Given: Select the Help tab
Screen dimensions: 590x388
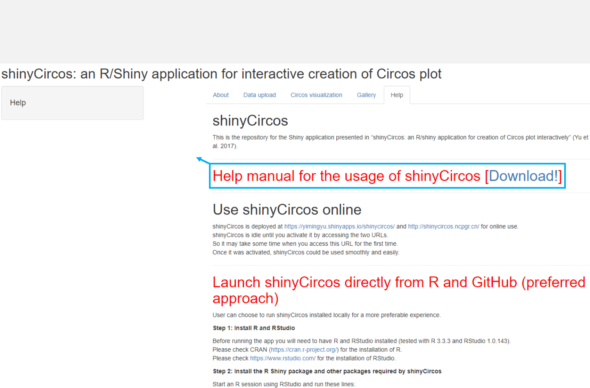Looking at the screenshot, I should (397, 95).
